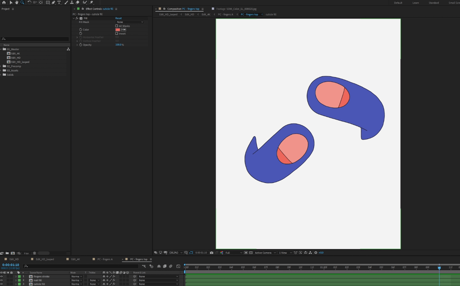The width and height of the screenshot is (460, 286).
Task: Open the Full resolution dropdown
Action: (233, 252)
